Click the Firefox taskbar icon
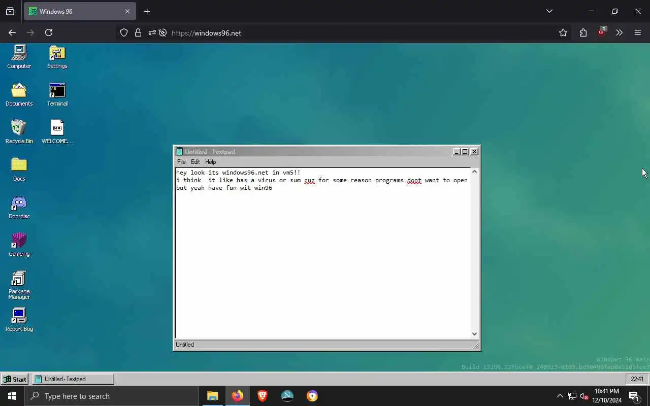Screen dimensions: 650x406 pyautogui.click(x=238, y=396)
